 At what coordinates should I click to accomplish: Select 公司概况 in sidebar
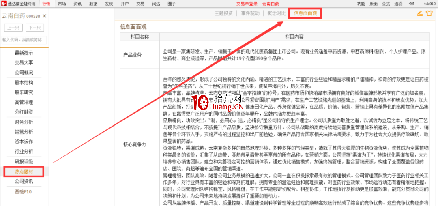pyautogui.click(x=24, y=73)
